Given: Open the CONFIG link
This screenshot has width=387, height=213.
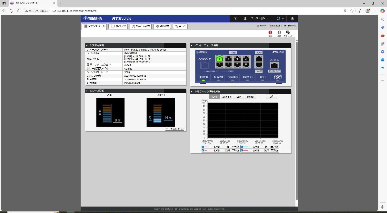Looking at the screenshot, I should 262,25.
